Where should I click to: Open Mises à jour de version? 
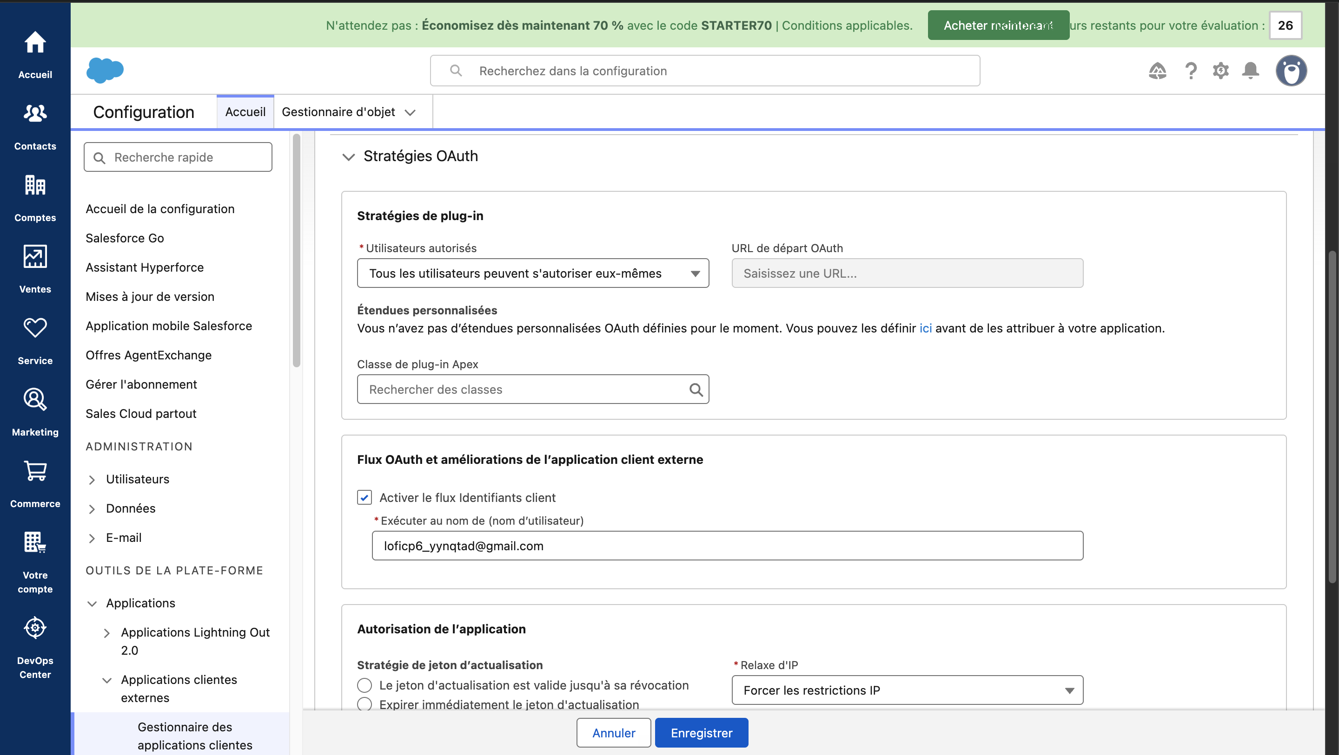[x=150, y=297]
